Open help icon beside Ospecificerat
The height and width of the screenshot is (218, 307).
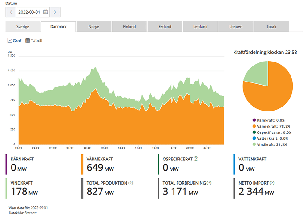point(196,159)
